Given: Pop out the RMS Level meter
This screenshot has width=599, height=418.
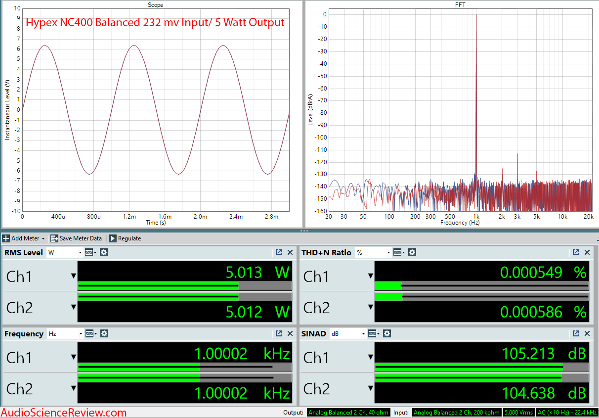Looking at the screenshot, I should 279,252.
